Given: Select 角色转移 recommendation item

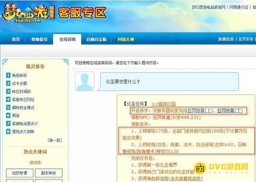Looking at the screenshot, I should tap(19, 76).
